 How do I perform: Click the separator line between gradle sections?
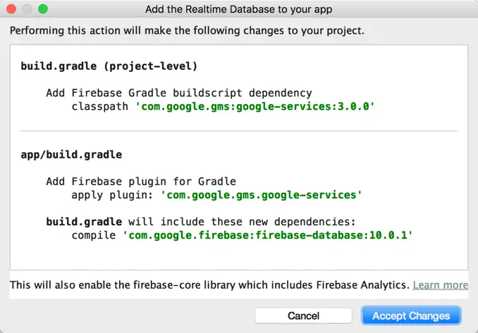click(x=238, y=131)
